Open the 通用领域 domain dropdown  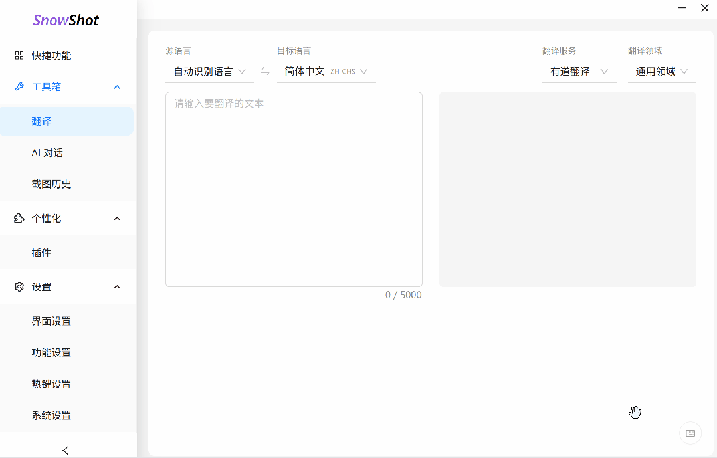662,72
